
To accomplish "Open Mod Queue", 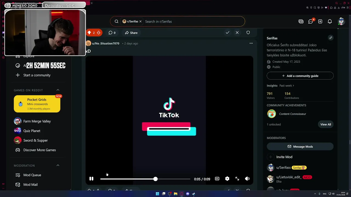I will tap(32, 175).
